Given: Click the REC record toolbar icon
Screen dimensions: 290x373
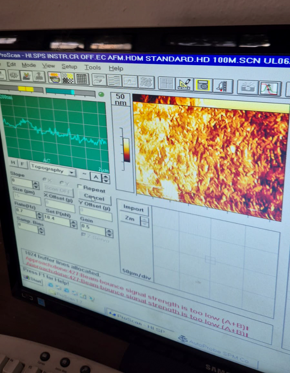Looking at the screenshot, I should click(x=55, y=77).
